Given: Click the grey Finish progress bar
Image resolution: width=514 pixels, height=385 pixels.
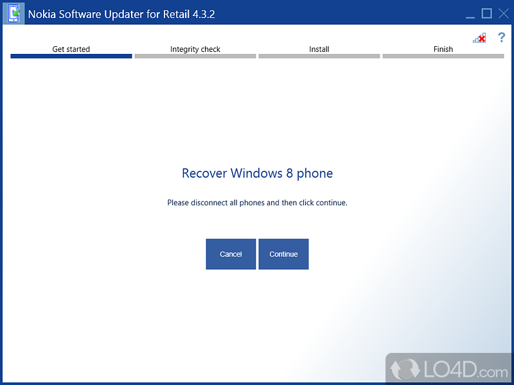Looking at the screenshot, I should (x=443, y=56).
